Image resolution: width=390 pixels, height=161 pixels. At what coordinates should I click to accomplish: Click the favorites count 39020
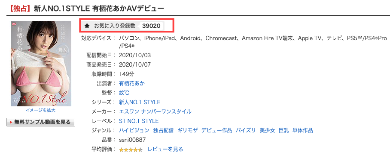pyautogui.click(x=151, y=26)
